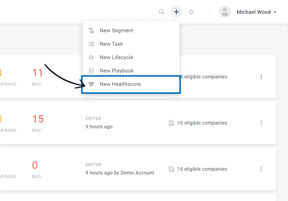This screenshot has width=288, height=201.
Task: Click '9 hours ago by Demo Account' text
Action: (120, 173)
